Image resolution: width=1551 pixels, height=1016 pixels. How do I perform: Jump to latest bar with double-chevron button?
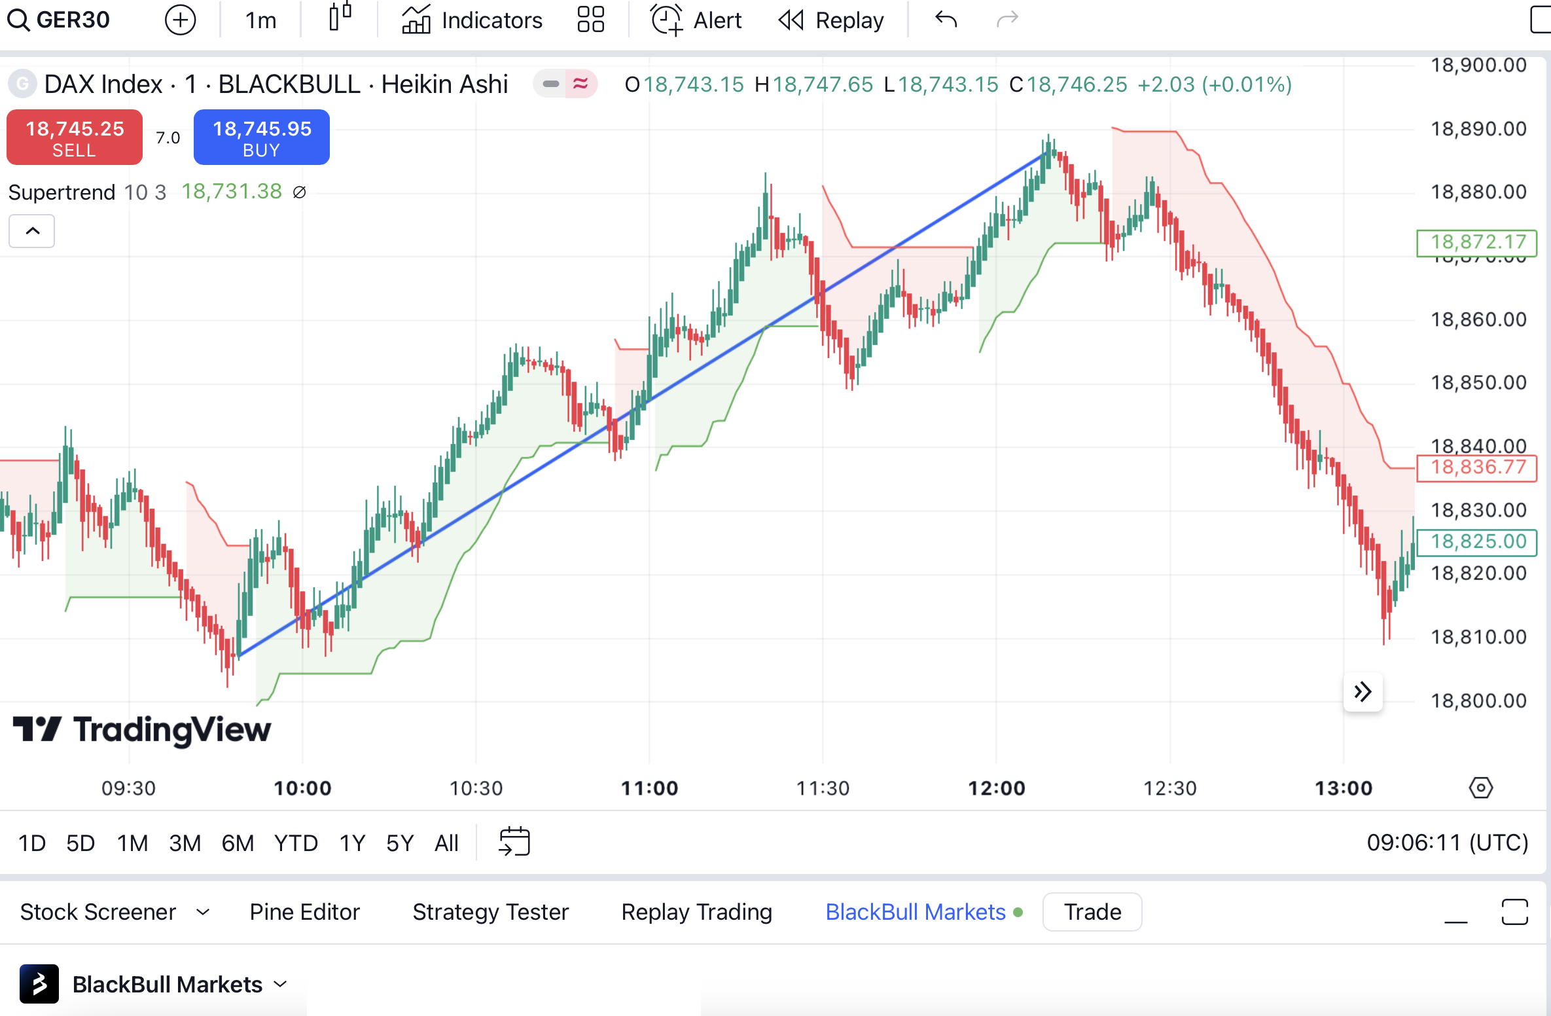coord(1363,691)
